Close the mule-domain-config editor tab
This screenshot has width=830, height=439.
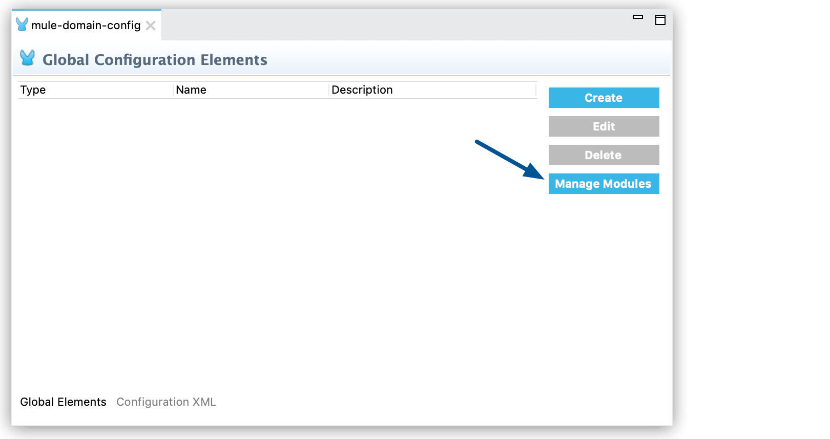tap(151, 26)
